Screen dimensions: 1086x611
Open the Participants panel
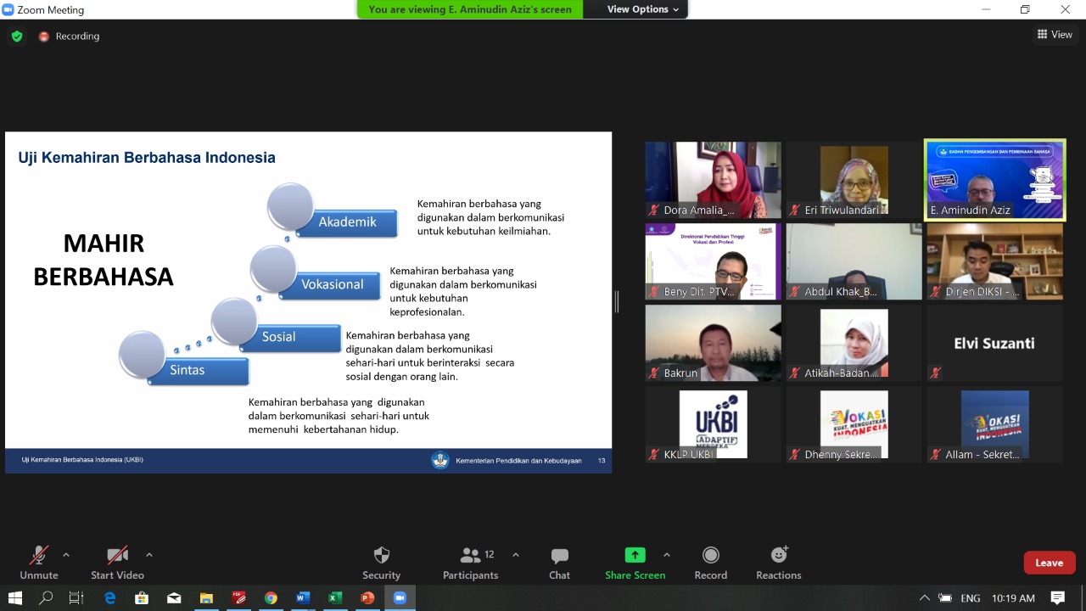click(x=470, y=556)
